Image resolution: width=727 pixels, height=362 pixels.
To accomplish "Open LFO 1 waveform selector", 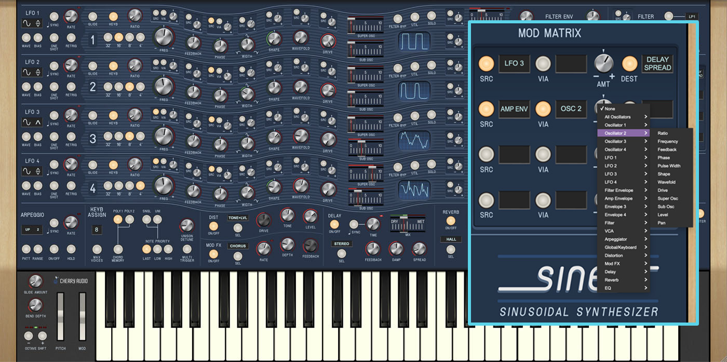I will 31,23.
